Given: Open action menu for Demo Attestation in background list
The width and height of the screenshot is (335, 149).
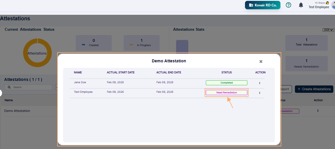Looking at the screenshot, I should tap(318, 111).
